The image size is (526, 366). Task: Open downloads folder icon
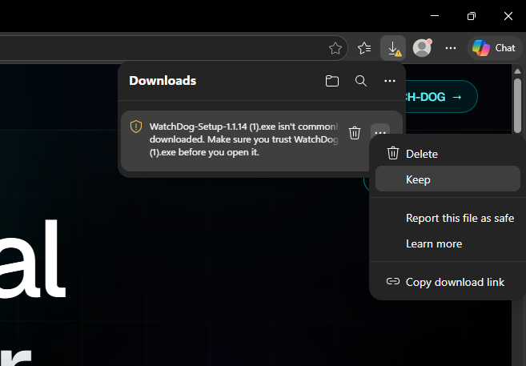(332, 81)
